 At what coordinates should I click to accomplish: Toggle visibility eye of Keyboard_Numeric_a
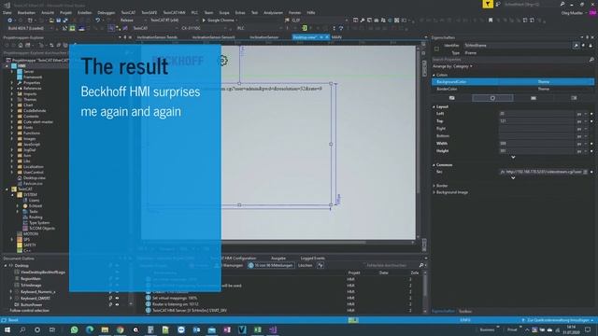pyautogui.click(x=117, y=292)
